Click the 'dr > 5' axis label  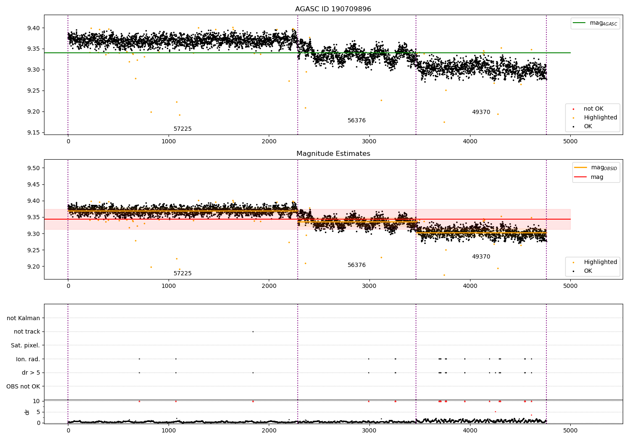pos(31,373)
